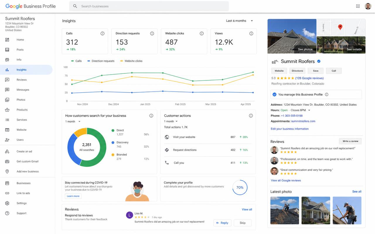Reply to Lisa M.'s review
Screen dimensions: 375x234
point(222,223)
